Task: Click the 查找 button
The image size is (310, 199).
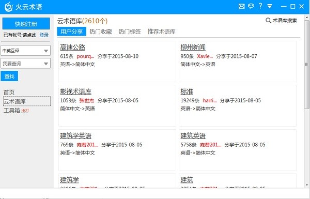Action: click(x=9, y=76)
